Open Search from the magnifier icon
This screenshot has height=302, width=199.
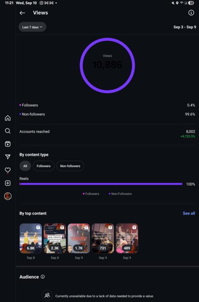pyautogui.click(x=8, y=131)
